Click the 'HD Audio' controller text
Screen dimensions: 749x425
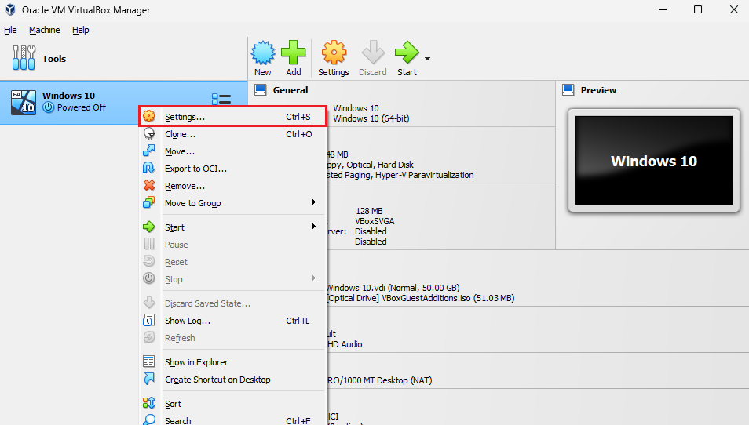tap(345, 344)
